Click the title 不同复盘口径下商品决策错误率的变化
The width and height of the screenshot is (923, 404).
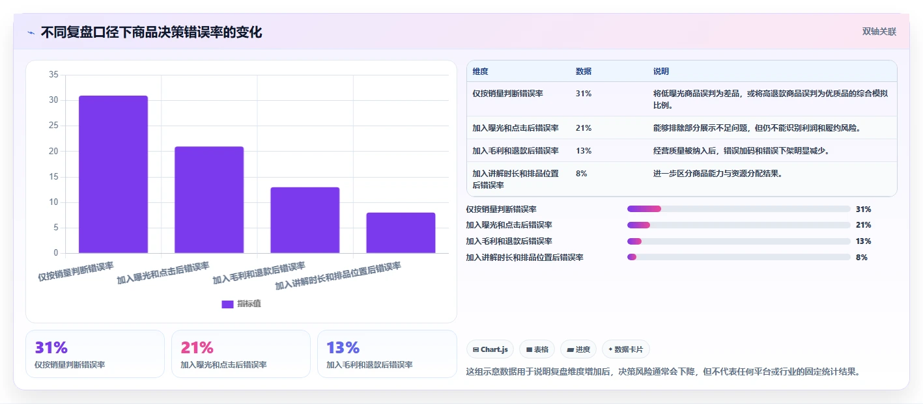(x=151, y=33)
